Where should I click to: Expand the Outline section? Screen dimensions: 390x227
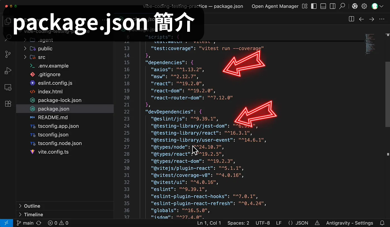point(65,206)
